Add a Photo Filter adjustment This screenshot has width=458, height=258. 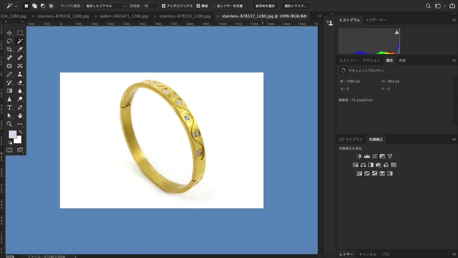coord(379,165)
